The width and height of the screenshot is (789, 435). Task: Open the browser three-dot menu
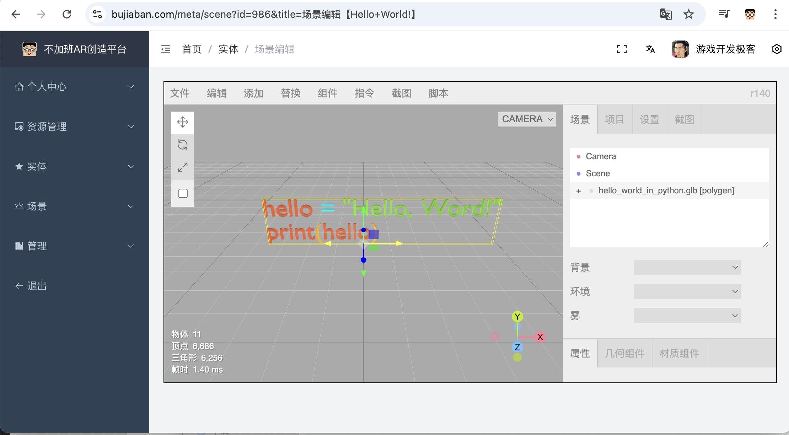[x=775, y=14]
